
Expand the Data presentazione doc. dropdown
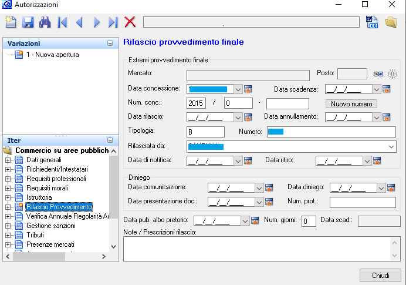(259, 202)
